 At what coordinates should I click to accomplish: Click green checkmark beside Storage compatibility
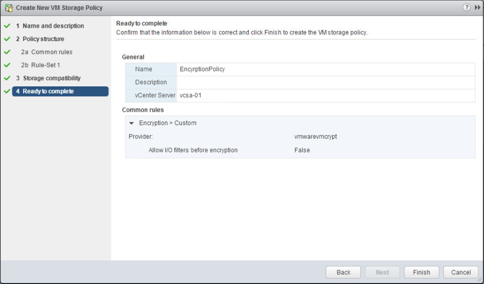click(x=7, y=78)
